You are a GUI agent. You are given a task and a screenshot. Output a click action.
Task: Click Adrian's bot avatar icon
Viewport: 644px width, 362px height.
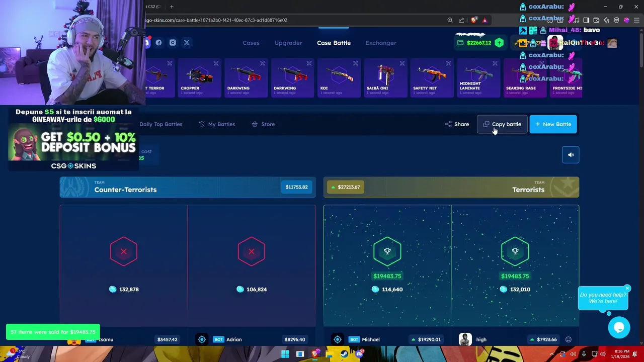point(202,339)
